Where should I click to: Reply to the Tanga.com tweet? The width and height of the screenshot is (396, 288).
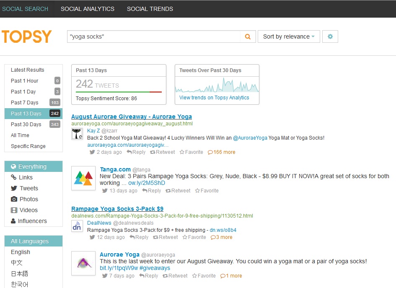[152, 191]
